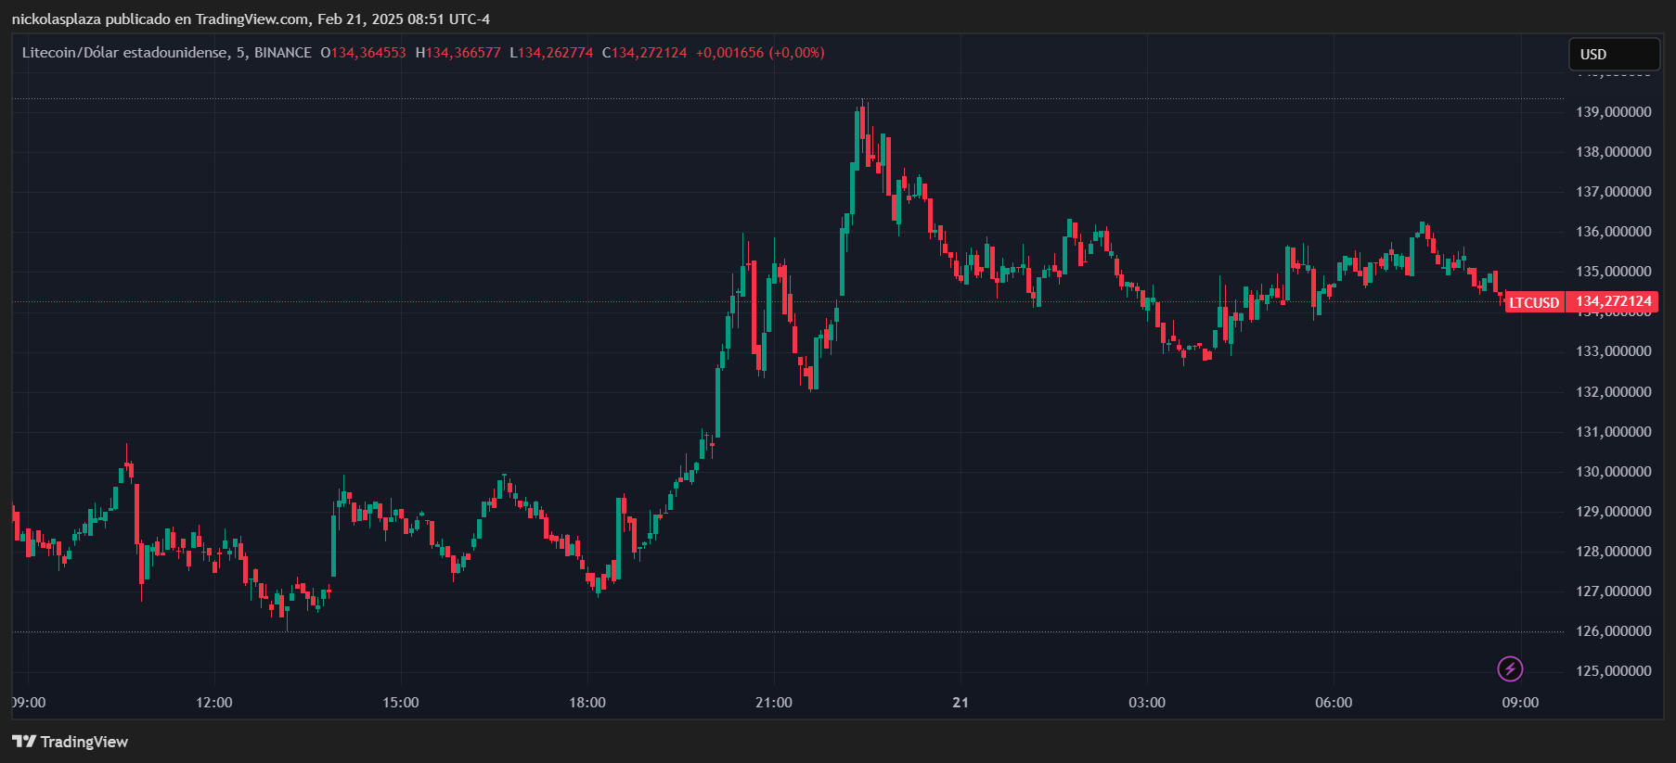The image size is (1676, 763).
Task: Click the 18:00 time axis label
Action: tap(587, 703)
